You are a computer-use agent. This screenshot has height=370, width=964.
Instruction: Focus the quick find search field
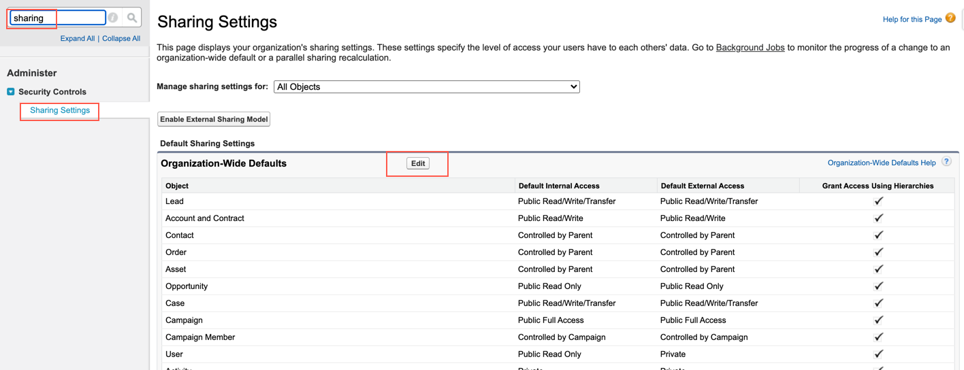tap(58, 18)
